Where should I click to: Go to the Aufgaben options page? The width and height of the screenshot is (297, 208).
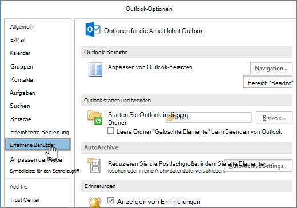click(22, 93)
